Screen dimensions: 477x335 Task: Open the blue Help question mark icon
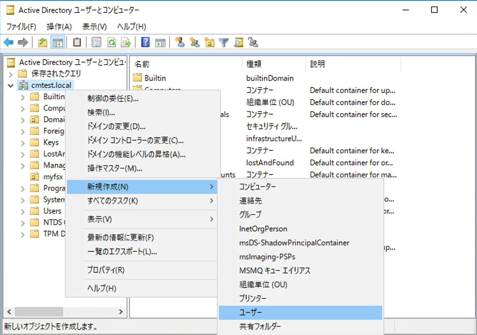pyautogui.click(x=145, y=42)
